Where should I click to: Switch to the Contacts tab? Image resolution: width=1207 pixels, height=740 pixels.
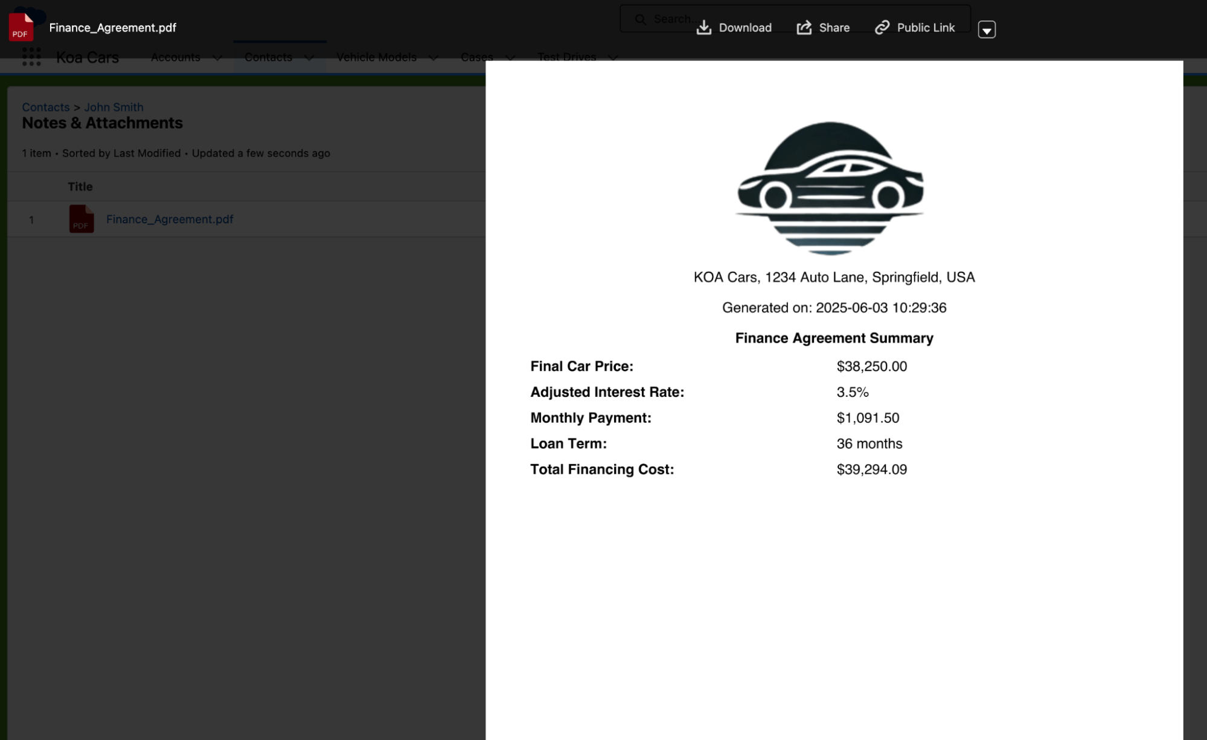(268, 57)
